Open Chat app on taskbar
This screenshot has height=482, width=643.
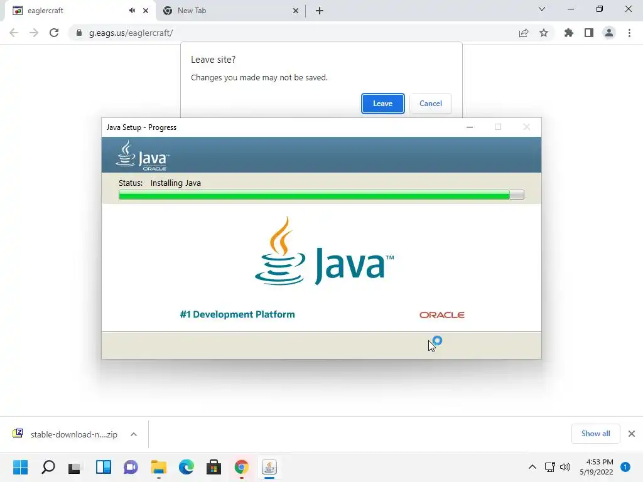click(x=131, y=467)
